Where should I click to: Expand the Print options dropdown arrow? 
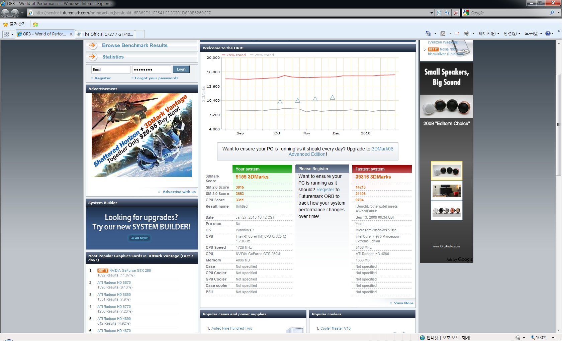click(473, 33)
